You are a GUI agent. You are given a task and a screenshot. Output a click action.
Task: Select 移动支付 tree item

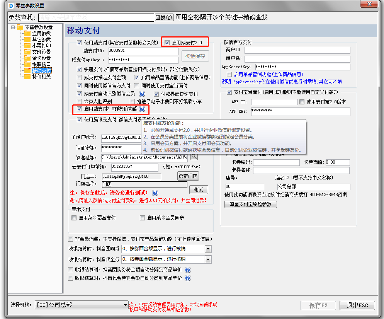click(x=42, y=71)
